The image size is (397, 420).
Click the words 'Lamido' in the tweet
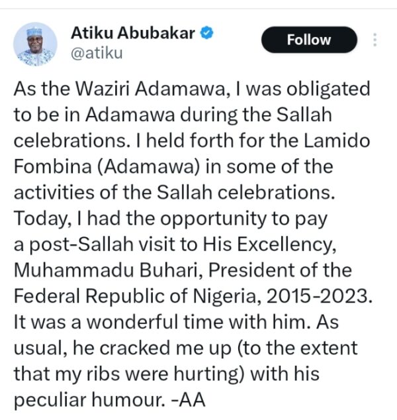click(337, 140)
